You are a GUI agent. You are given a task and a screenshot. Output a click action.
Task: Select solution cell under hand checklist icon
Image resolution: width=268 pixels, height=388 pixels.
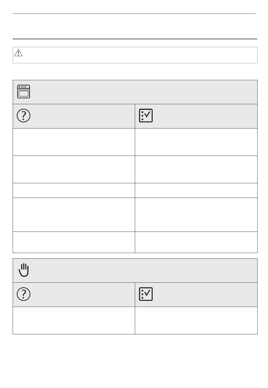pyautogui.click(x=196, y=321)
